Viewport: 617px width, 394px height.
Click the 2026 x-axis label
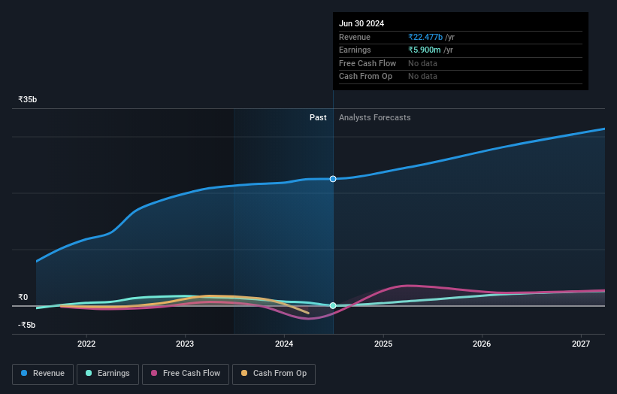(482, 344)
